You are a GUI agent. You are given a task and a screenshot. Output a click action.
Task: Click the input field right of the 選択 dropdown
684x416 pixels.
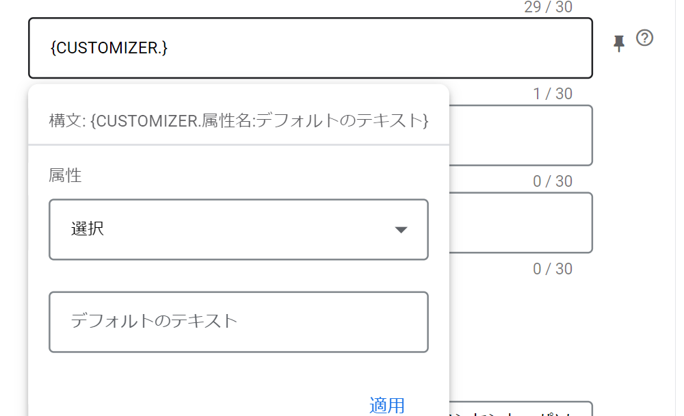click(520, 223)
